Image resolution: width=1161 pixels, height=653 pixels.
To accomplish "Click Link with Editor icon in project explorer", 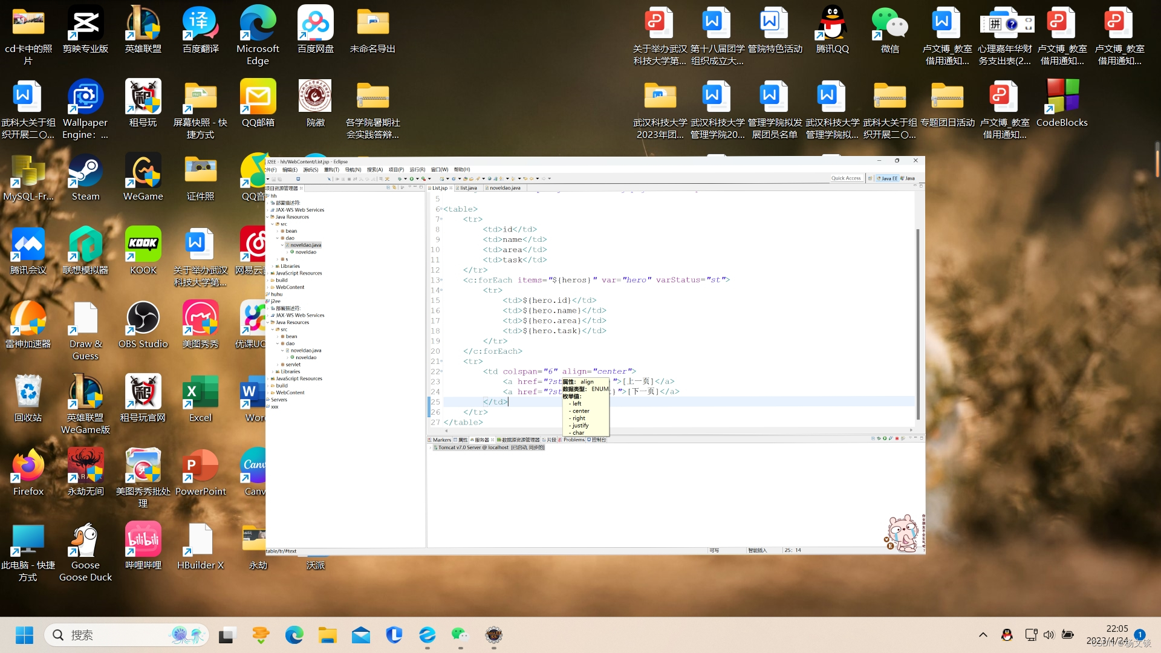I will click(394, 187).
